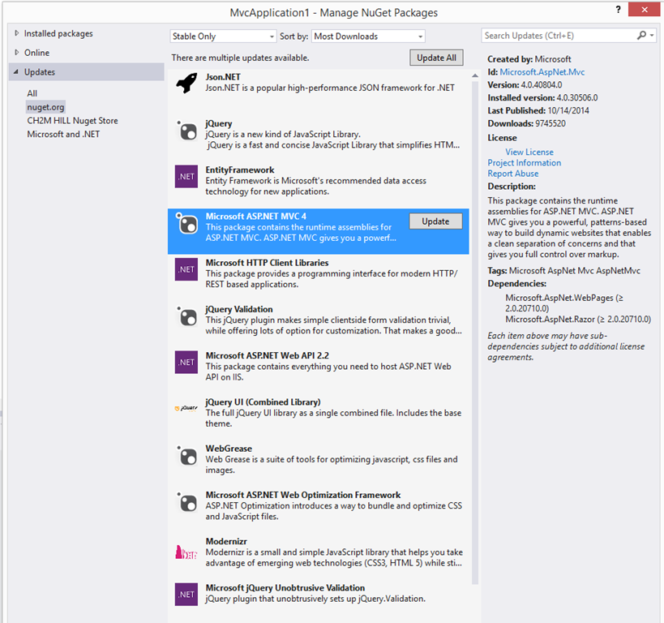Click the jQuery package icon

pyautogui.click(x=186, y=131)
